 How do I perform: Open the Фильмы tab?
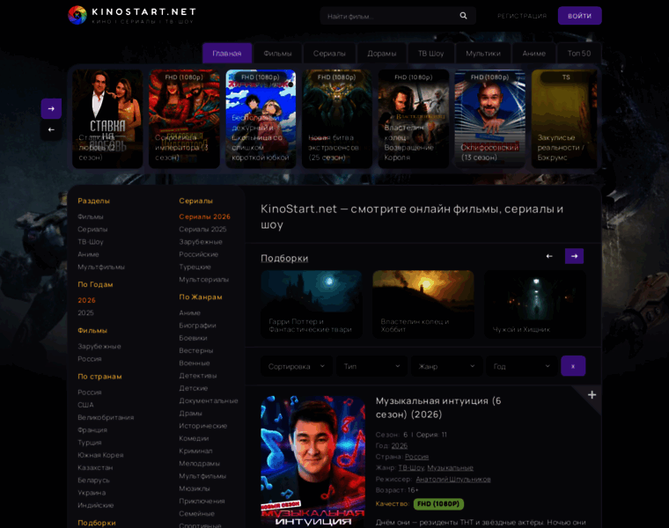coord(277,54)
